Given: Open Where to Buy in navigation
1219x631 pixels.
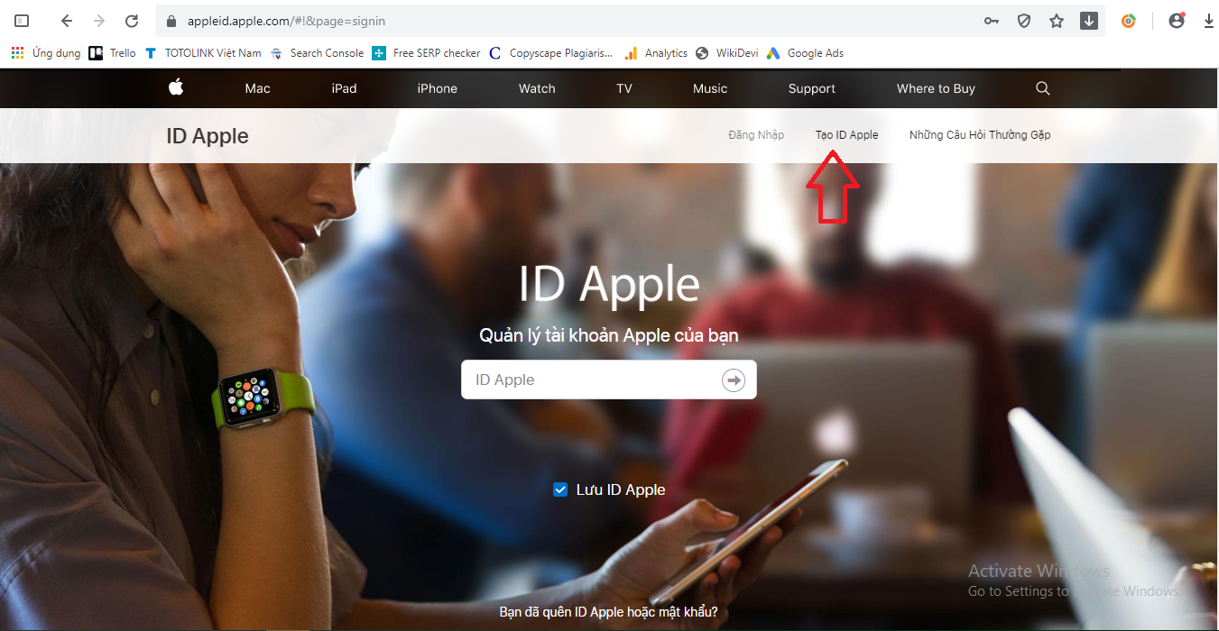Looking at the screenshot, I should 936,88.
